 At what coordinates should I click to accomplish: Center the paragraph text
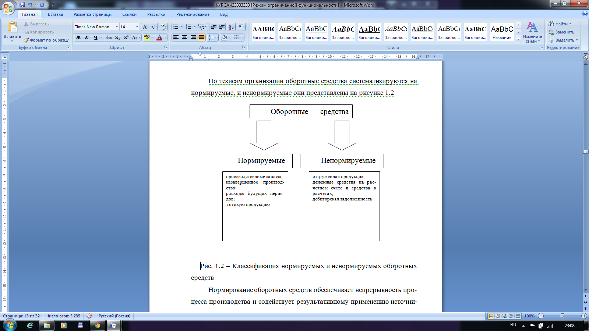(x=184, y=38)
